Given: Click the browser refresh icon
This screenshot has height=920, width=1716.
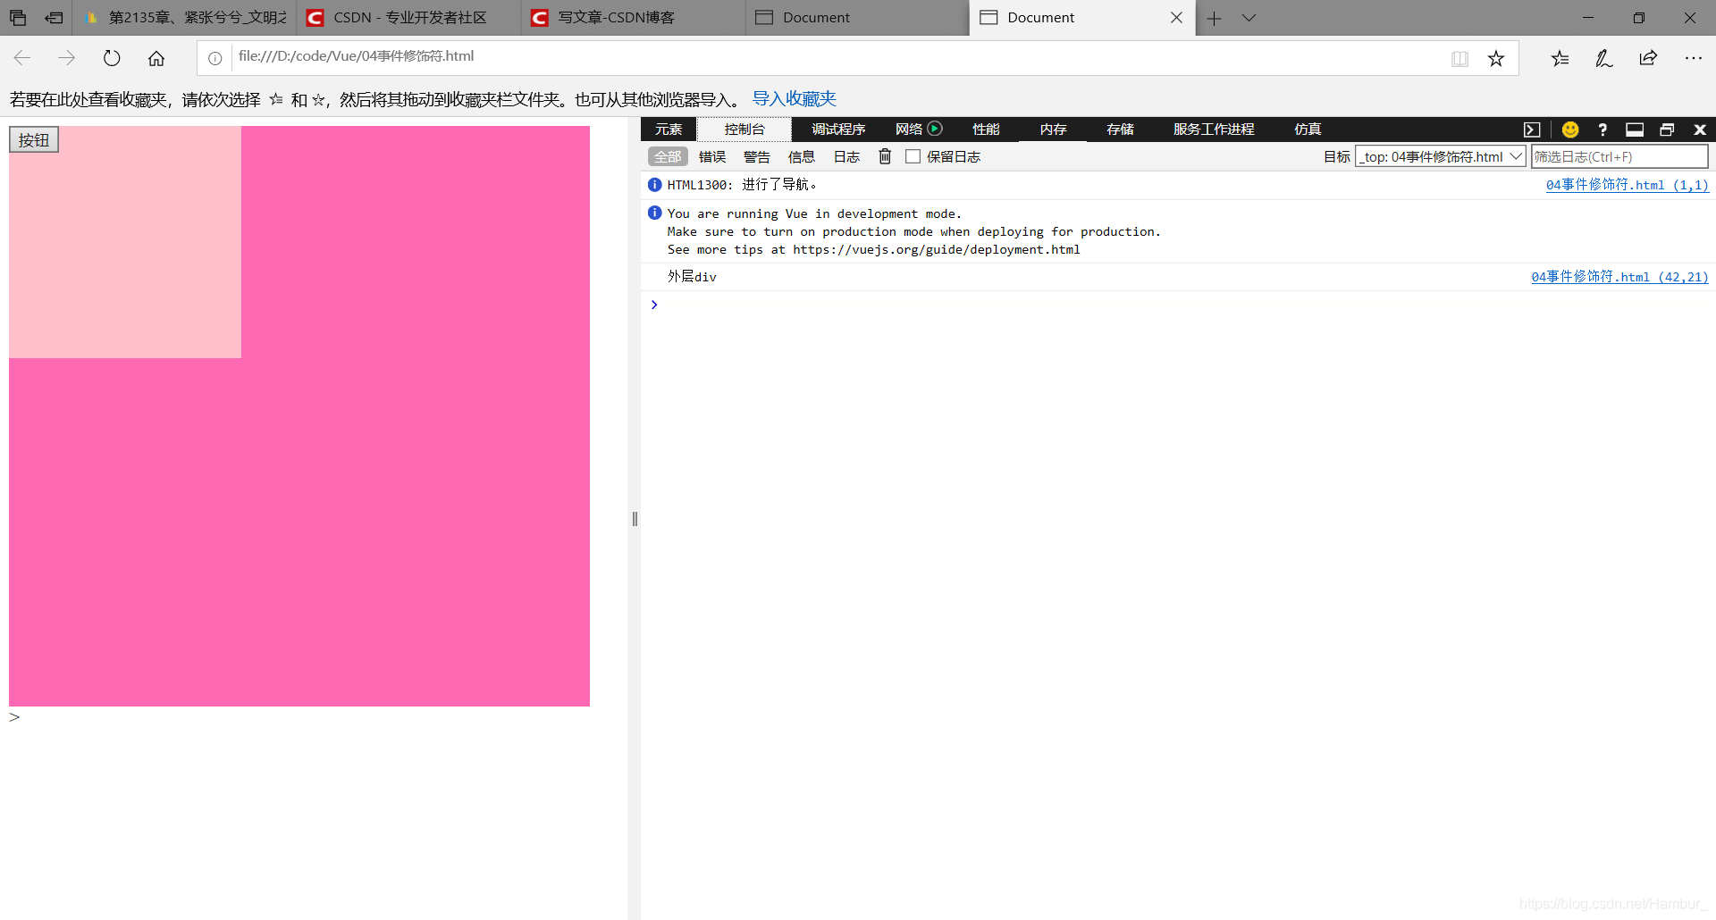Looking at the screenshot, I should click(112, 58).
